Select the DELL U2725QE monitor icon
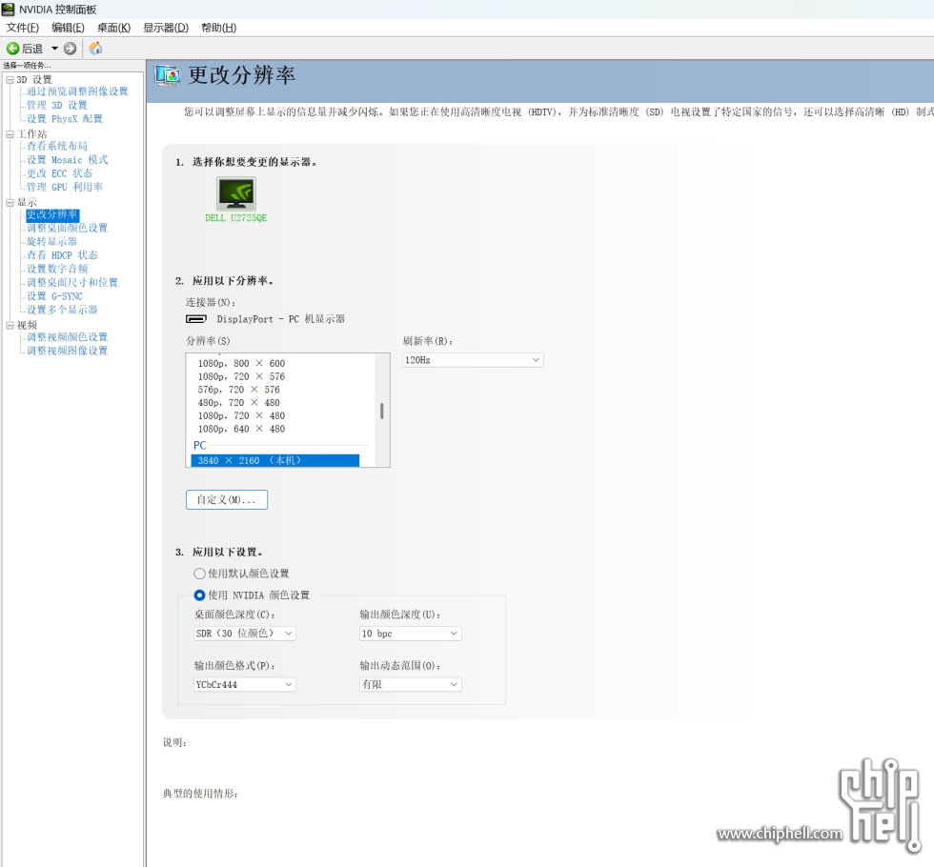 236,192
